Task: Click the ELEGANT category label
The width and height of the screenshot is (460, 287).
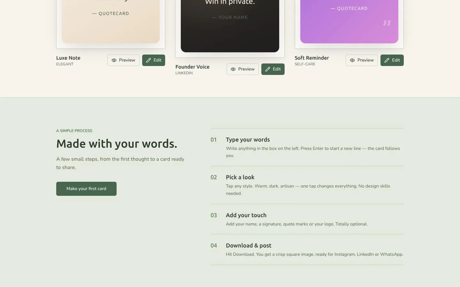Action: [65, 64]
